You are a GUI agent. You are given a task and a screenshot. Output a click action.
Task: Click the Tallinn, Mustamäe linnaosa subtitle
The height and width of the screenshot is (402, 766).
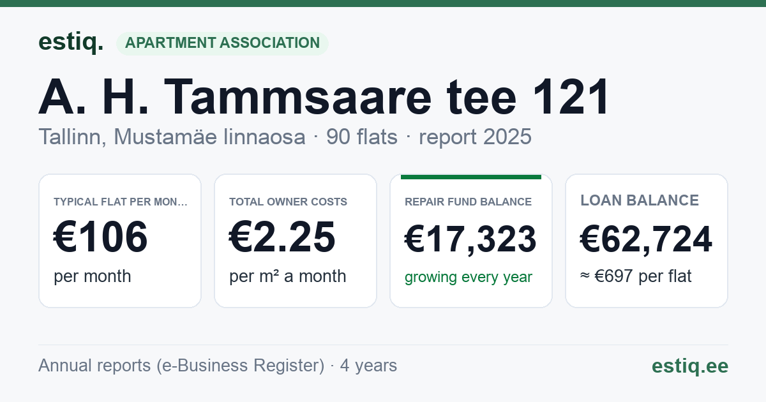pos(172,137)
